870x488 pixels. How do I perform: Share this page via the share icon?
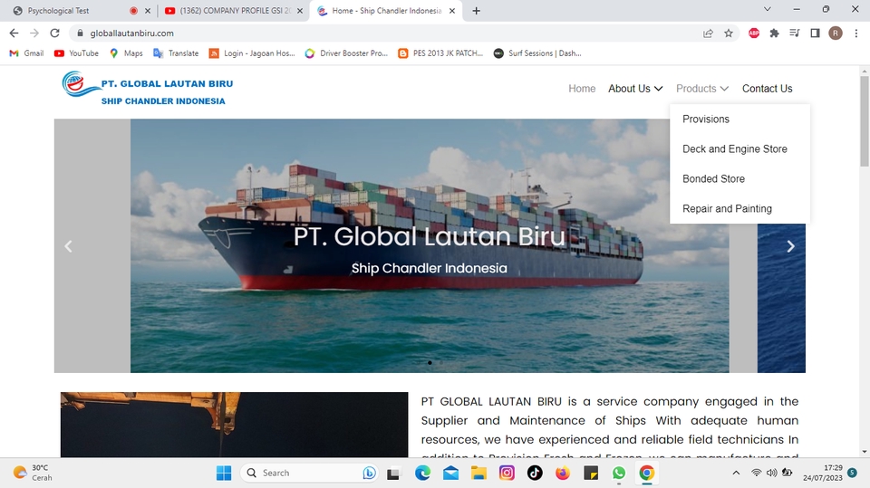tap(708, 33)
